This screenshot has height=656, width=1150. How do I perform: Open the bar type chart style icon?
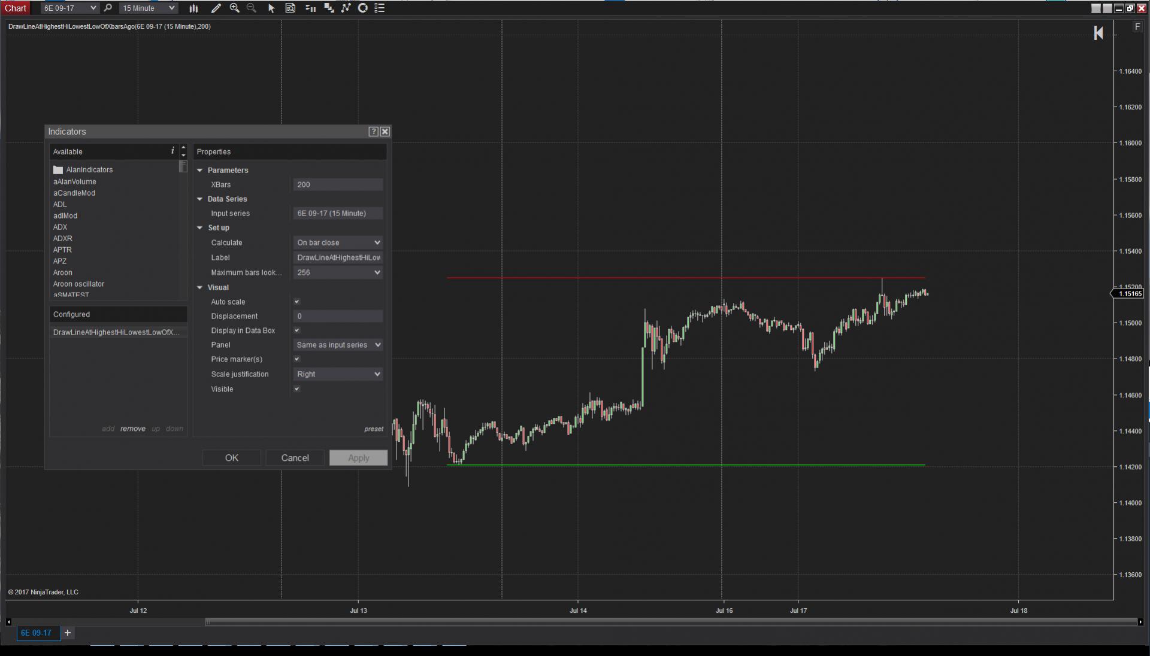[193, 8]
